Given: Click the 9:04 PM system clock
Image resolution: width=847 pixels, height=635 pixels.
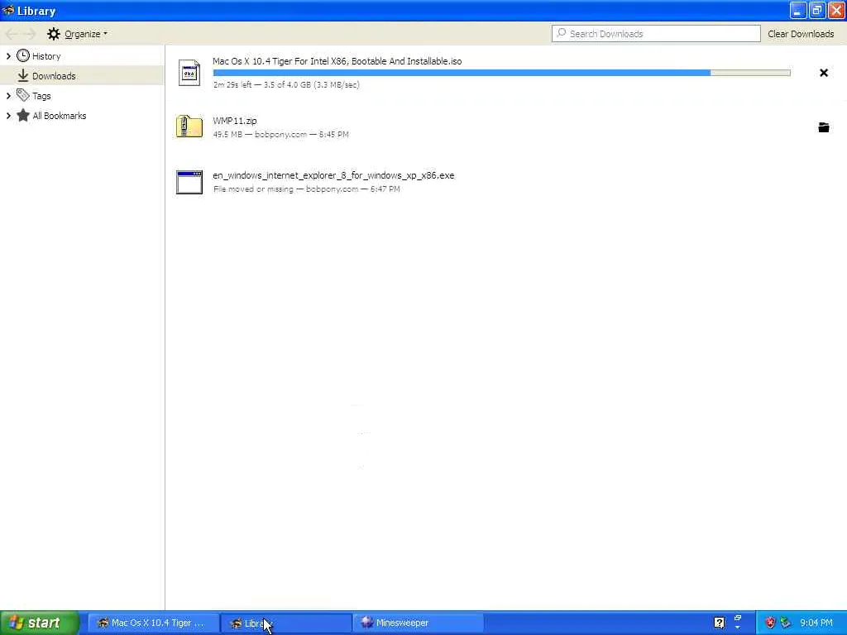Looking at the screenshot, I should [816, 623].
